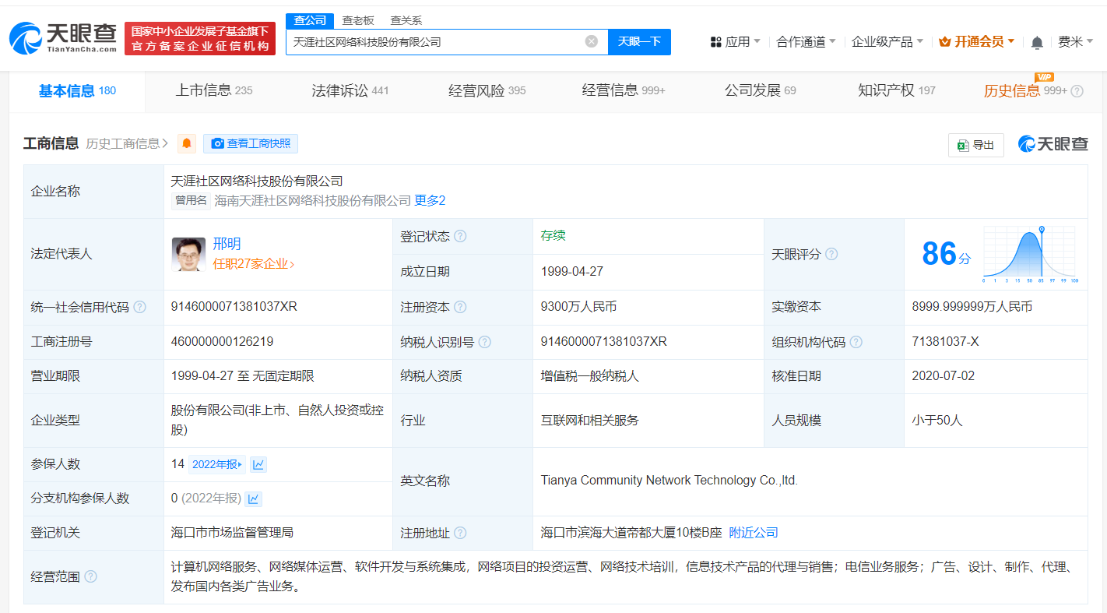Click legal representative 邢明 link
Screen dimensions: 1107x613
point(227,242)
